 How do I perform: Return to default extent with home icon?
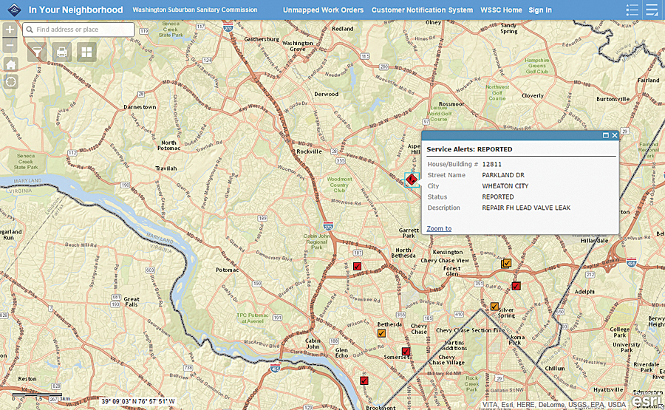click(10, 64)
